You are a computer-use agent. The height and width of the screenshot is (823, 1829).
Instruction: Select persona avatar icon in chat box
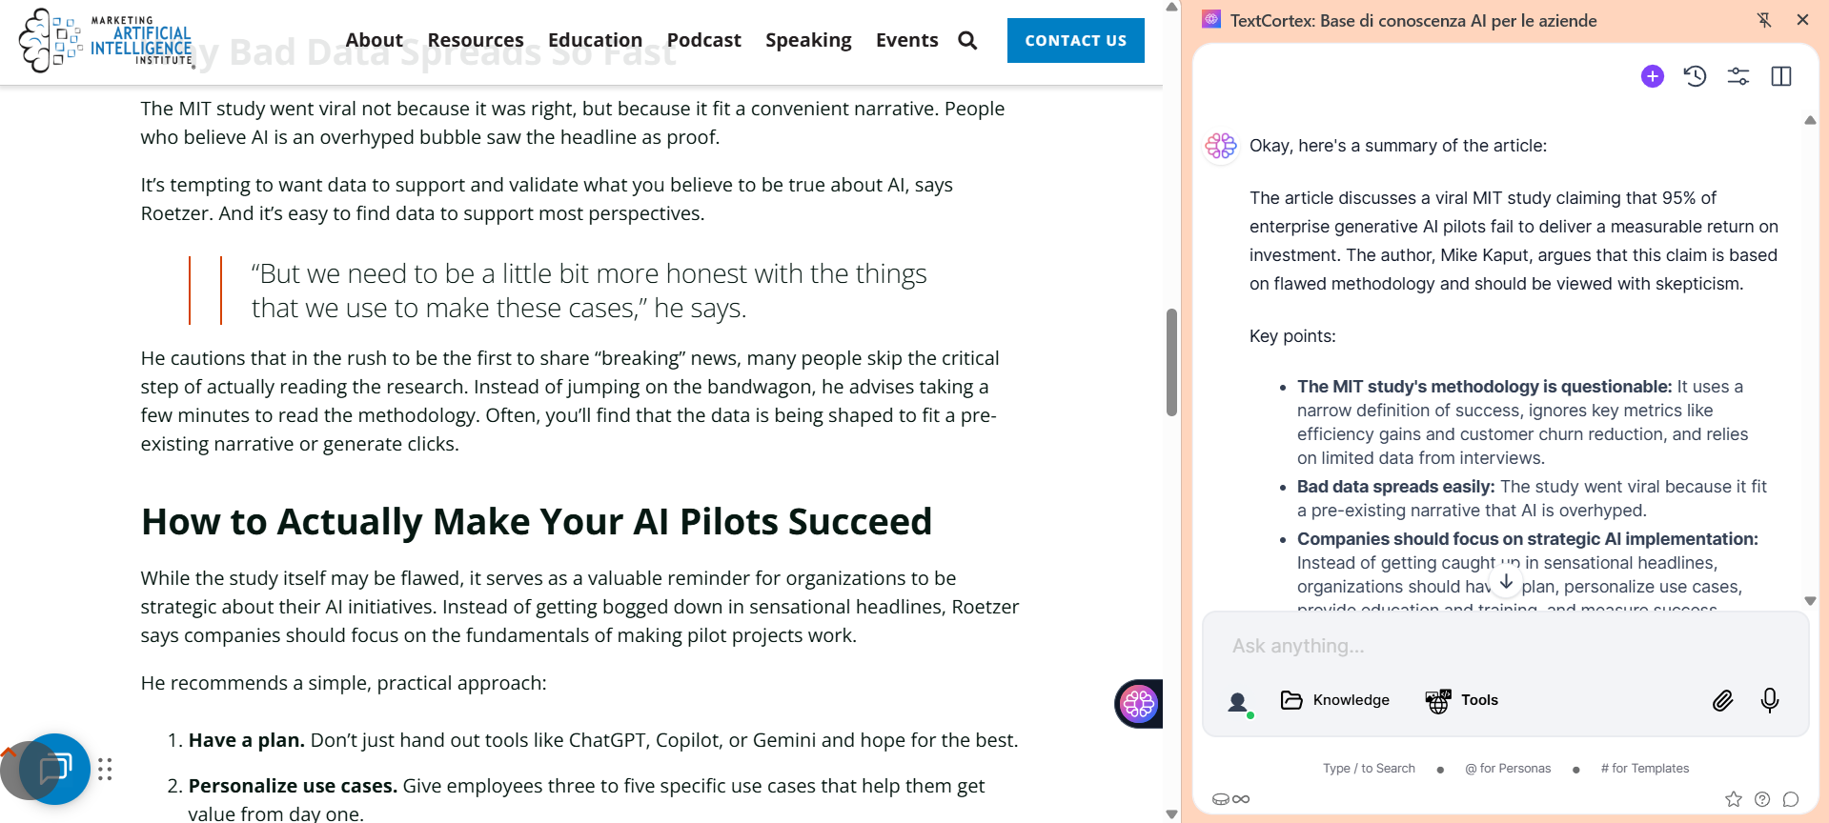[x=1238, y=703]
